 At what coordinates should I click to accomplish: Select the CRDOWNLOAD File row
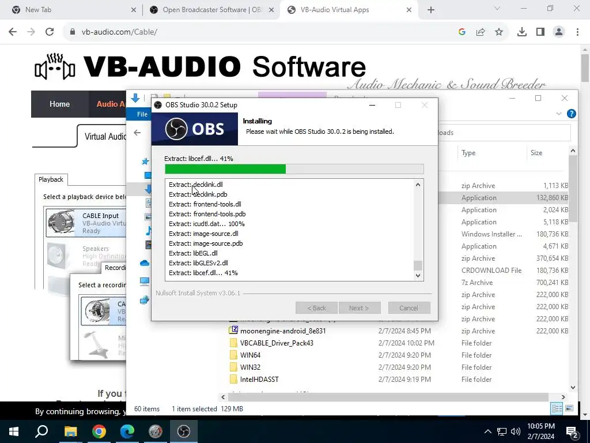click(504, 271)
